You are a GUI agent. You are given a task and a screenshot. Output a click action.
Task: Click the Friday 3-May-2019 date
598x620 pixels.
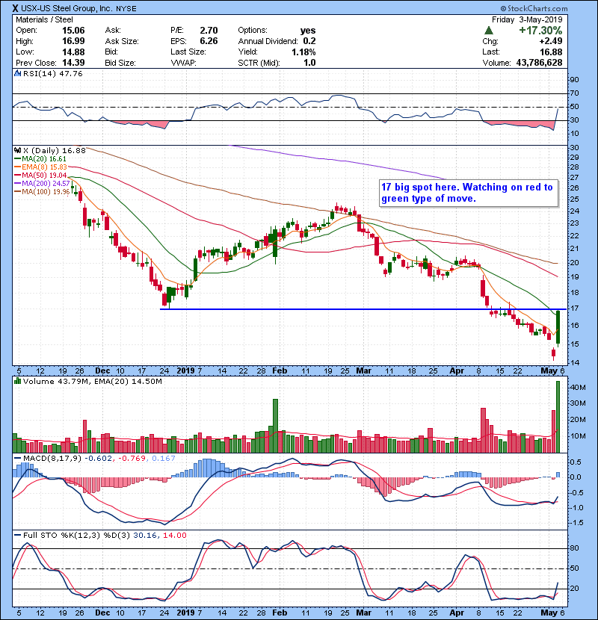point(527,19)
